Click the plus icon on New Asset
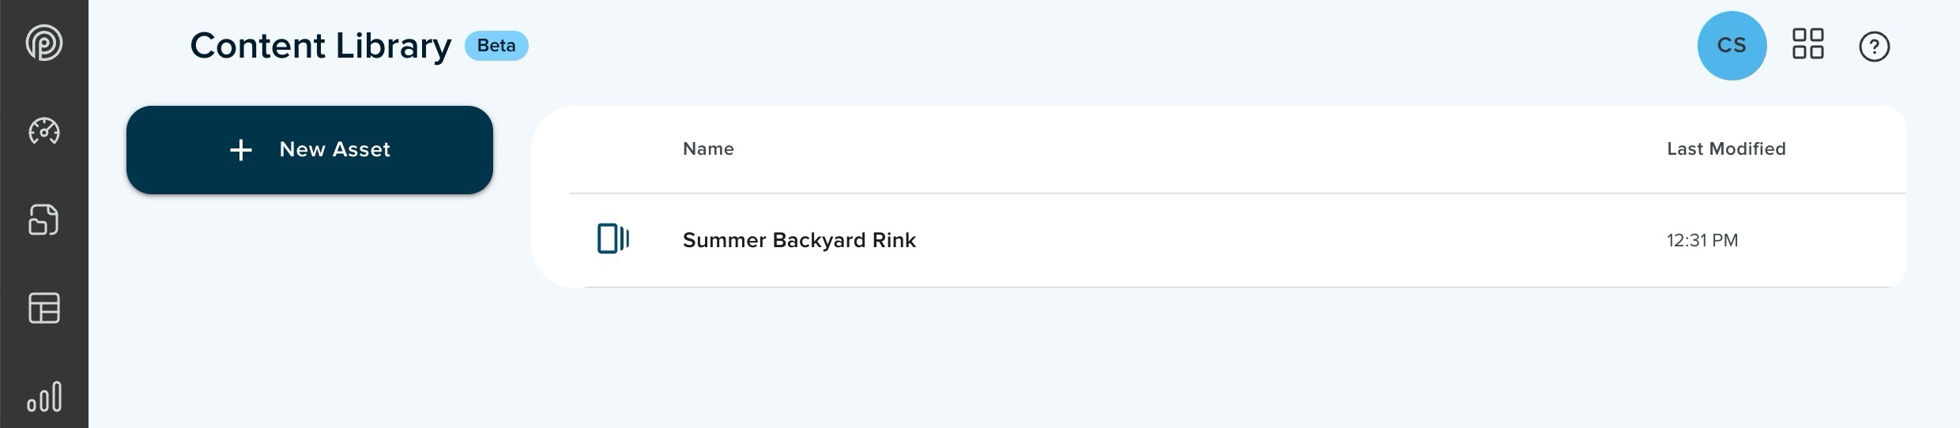Viewport: 1960px width, 428px height. click(x=241, y=150)
